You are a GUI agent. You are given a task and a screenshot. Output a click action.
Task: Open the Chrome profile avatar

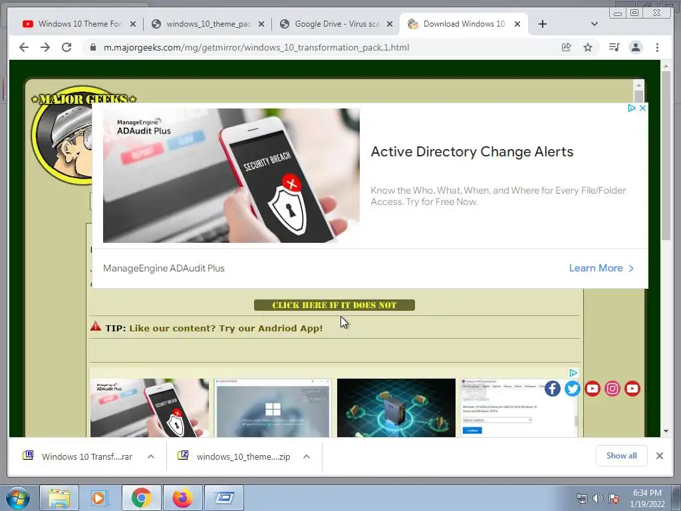pyautogui.click(x=636, y=47)
